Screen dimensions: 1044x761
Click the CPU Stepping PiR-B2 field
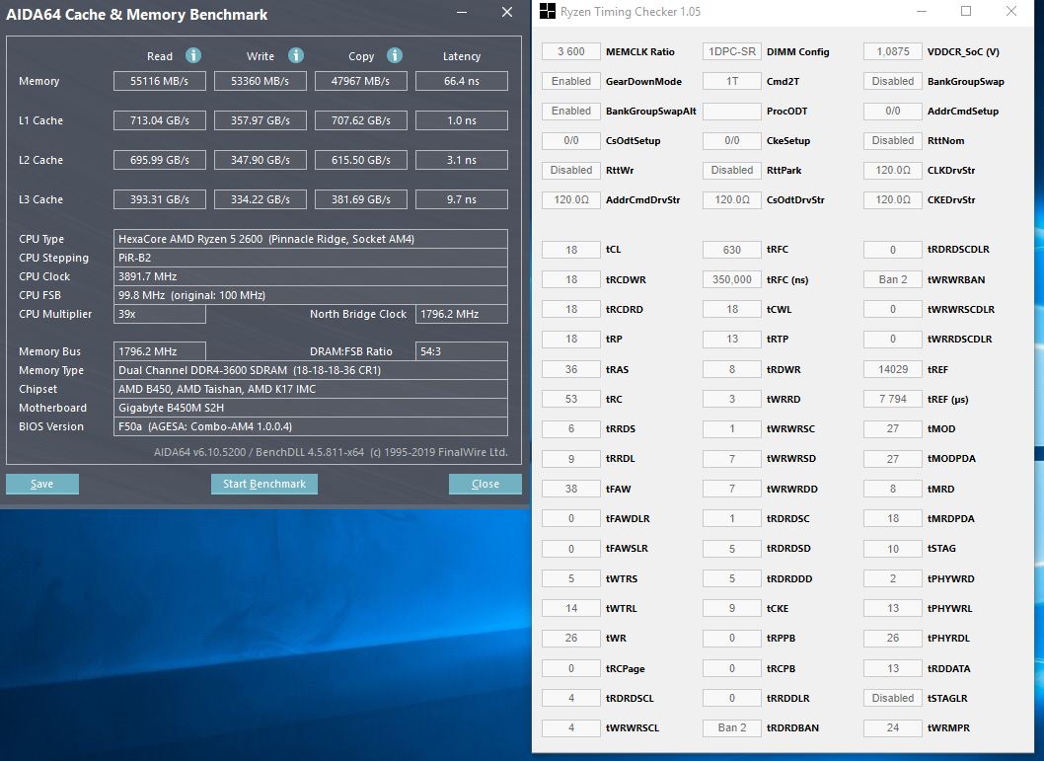tap(310, 258)
